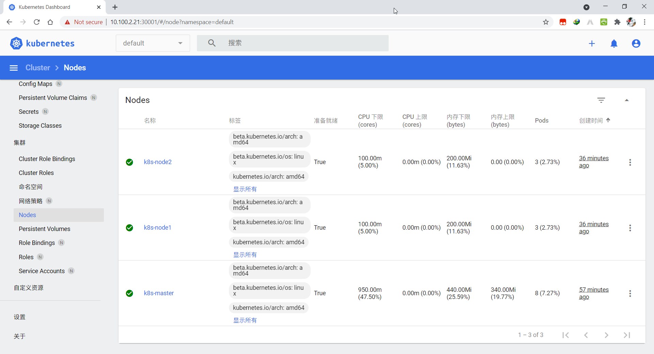Viewport: 654px width, 354px height.
Task: Select Nodes in sidebar
Action: click(59, 215)
